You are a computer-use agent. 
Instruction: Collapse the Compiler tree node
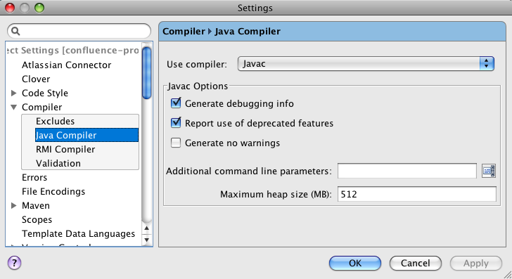pos(14,107)
